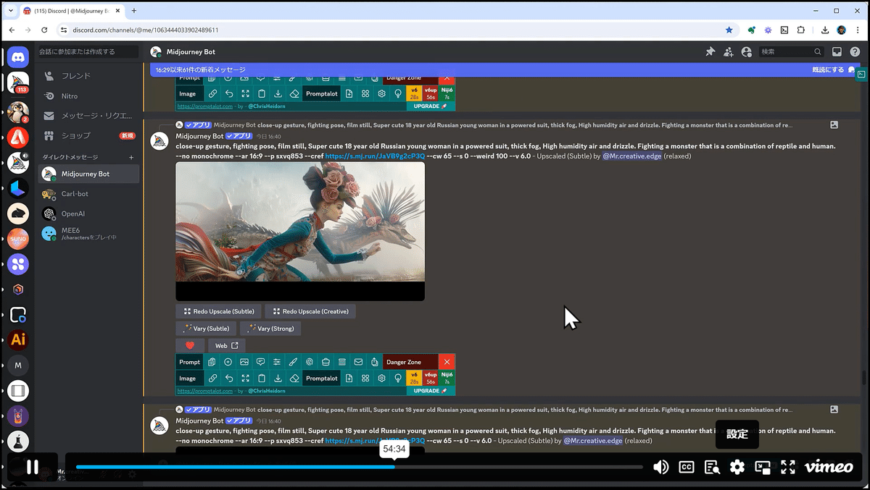Screen dimensions: 870x490
Task: Open Discord home via the Discord logo icon
Action: coord(18,56)
